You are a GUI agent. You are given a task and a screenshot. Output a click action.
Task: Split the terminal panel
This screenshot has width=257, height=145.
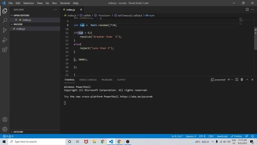click(237, 80)
